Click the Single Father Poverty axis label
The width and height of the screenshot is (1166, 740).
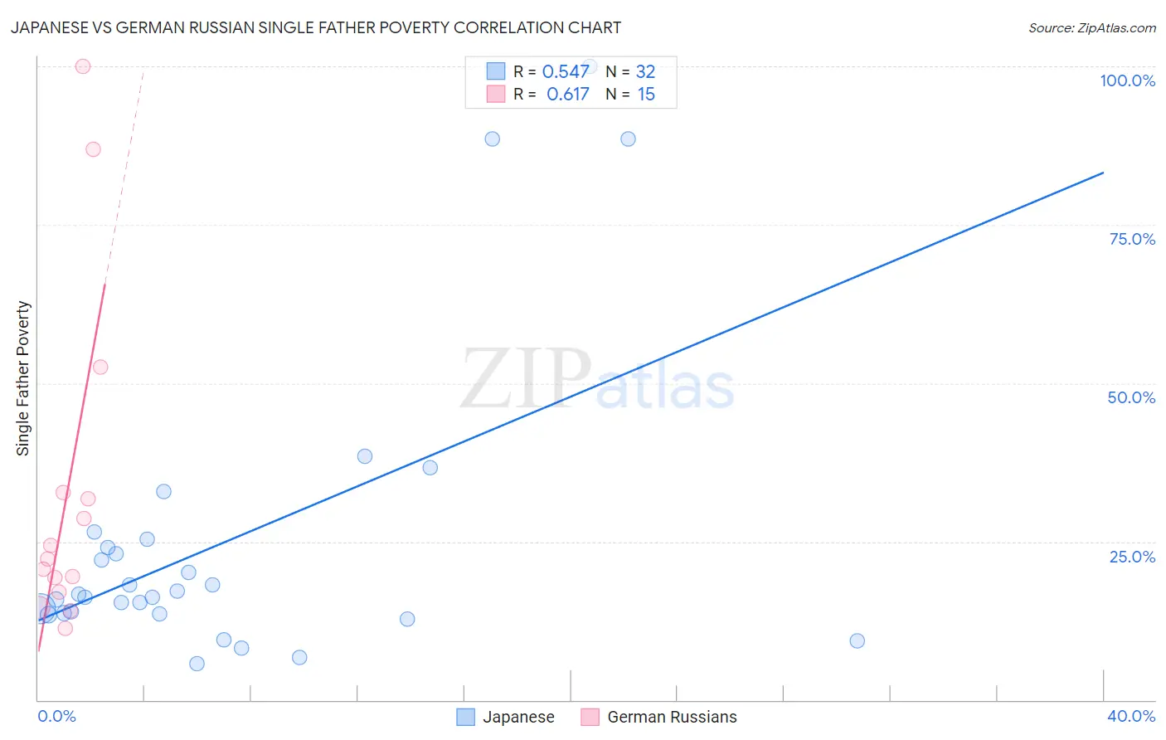point(22,377)
